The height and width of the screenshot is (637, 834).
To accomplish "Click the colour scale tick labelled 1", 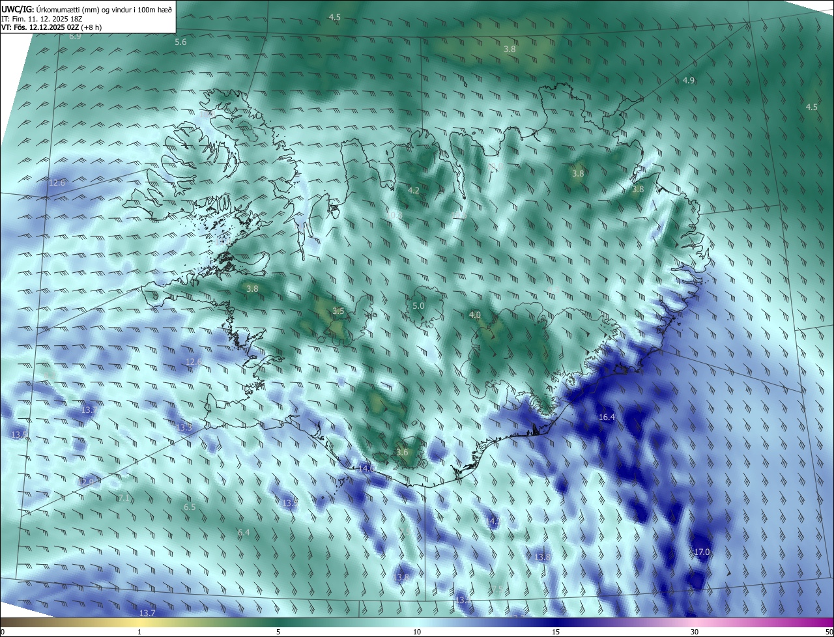I will (x=139, y=632).
